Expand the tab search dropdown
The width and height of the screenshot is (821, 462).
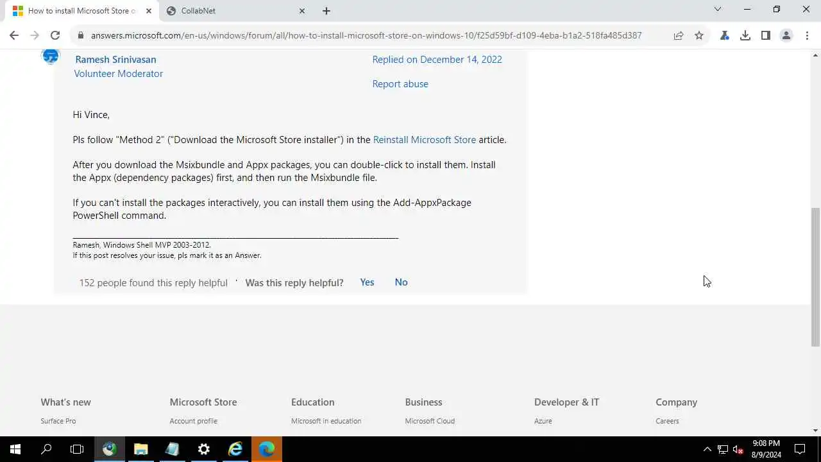point(718,9)
